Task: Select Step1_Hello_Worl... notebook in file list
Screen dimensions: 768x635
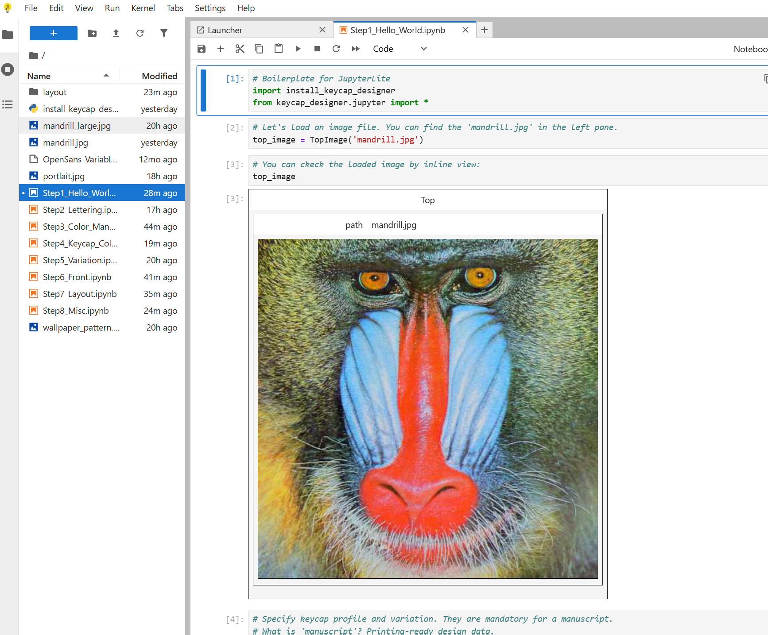Action: click(x=102, y=193)
